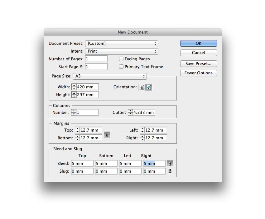Toggle the bleed chain link icon
Viewport: 265px width, 219px height.
click(170, 163)
